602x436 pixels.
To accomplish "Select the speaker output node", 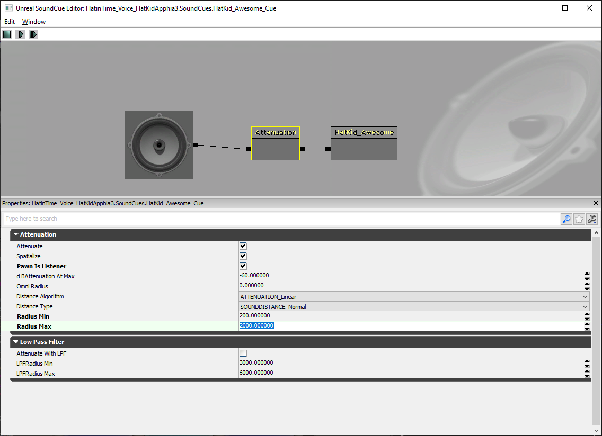I will click(x=159, y=145).
